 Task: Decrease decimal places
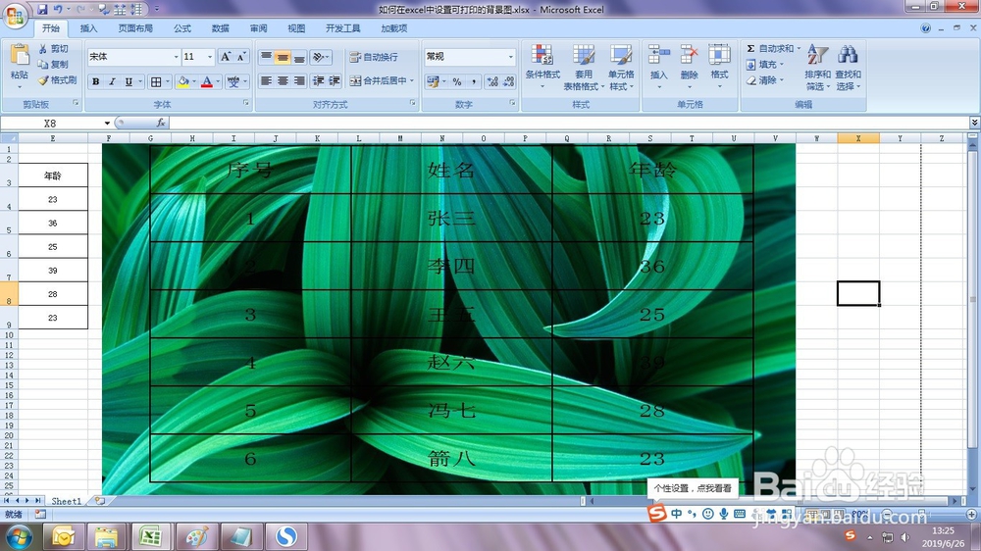tap(508, 81)
